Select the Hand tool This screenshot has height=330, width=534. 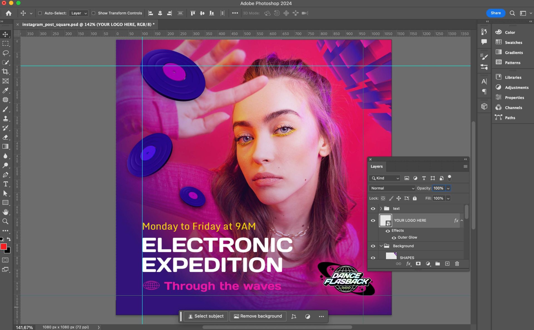pos(5,212)
